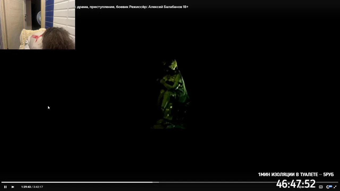Open the subtitles menu icon

[x=321, y=187]
